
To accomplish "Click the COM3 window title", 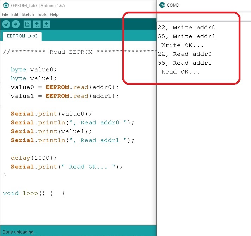I will pyautogui.click(x=173, y=5).
